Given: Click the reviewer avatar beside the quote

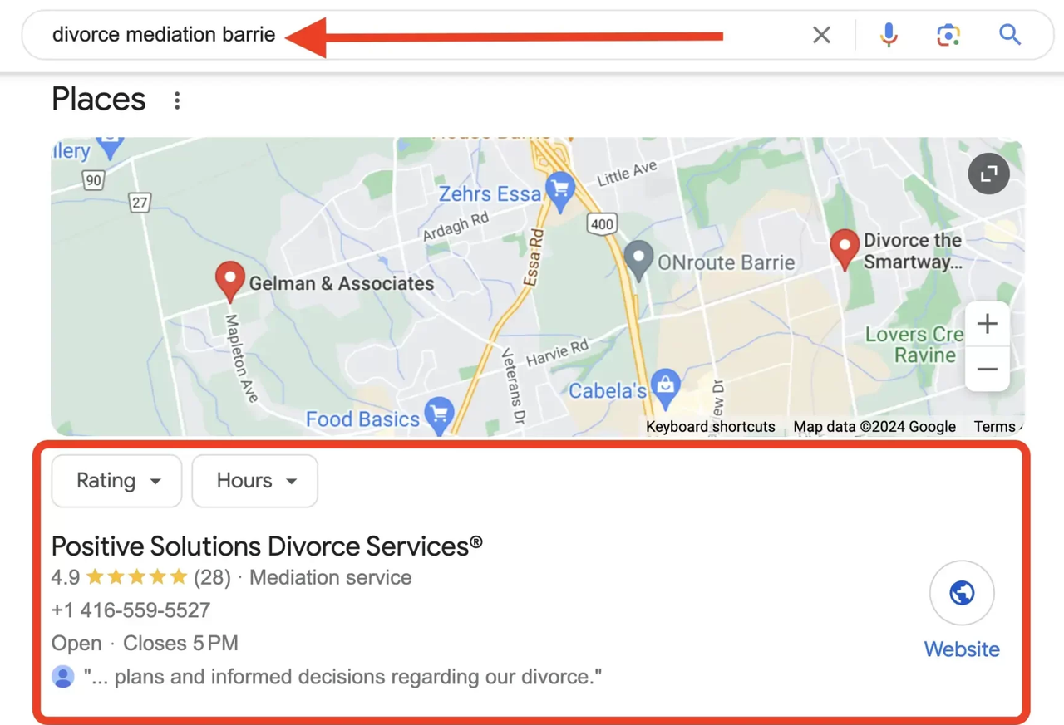Looking at the screenshot, I should (63, 677).
